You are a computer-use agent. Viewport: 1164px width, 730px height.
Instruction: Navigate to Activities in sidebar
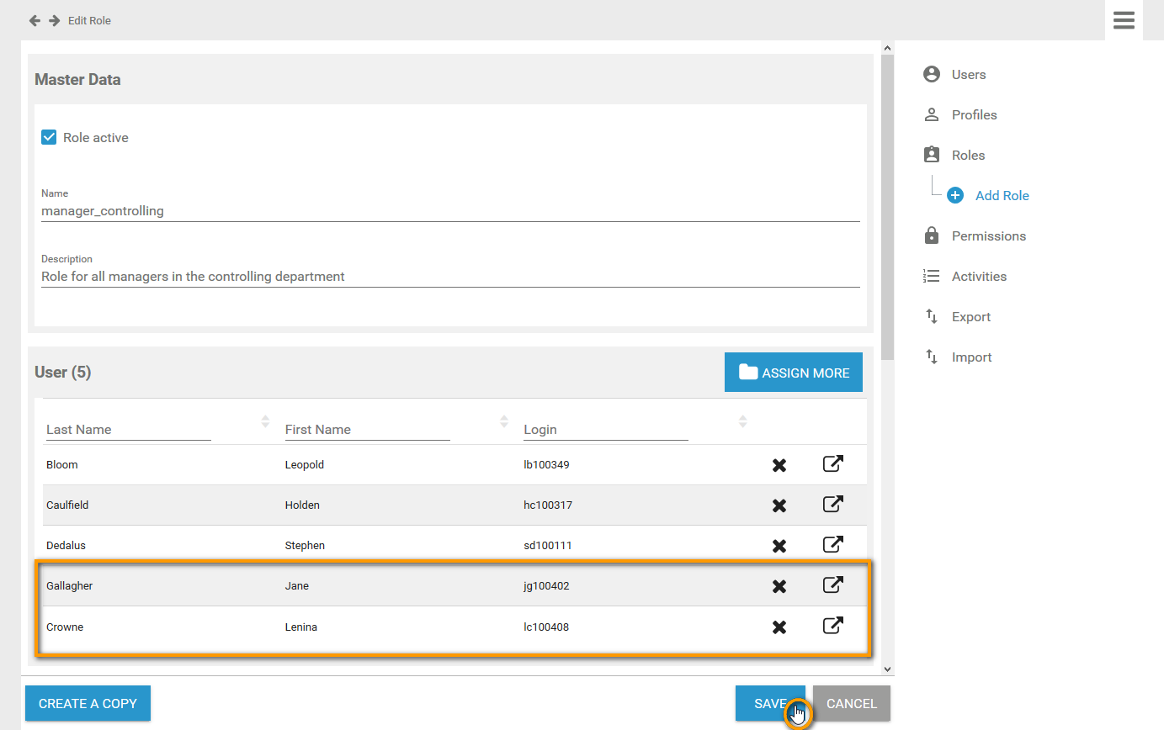(979, 277)
